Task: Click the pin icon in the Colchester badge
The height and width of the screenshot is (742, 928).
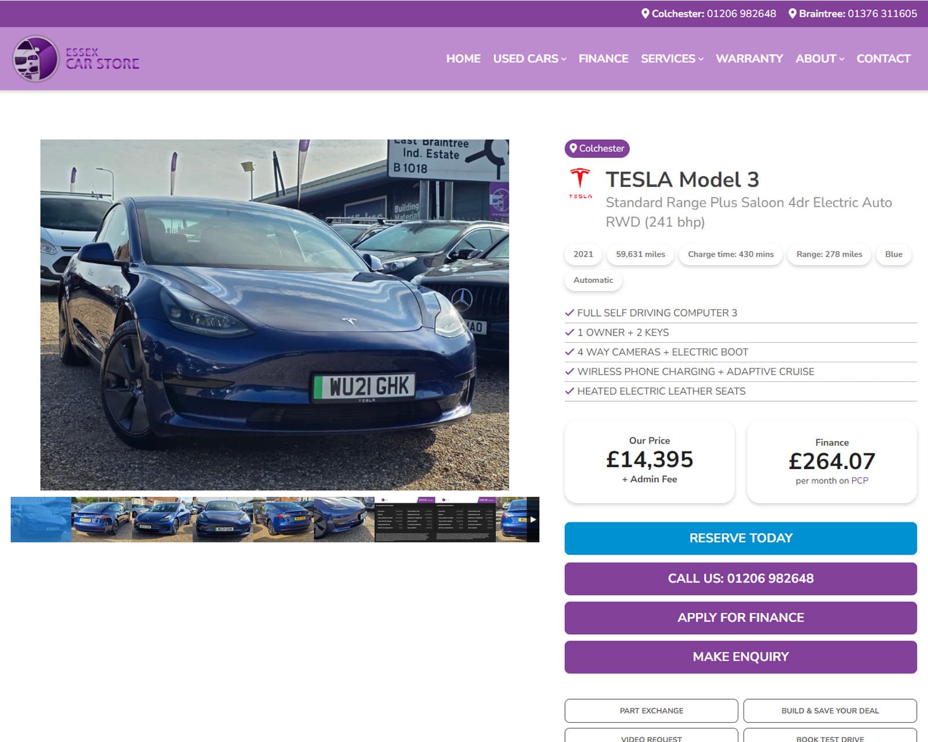Action: [x=574, y=149]
